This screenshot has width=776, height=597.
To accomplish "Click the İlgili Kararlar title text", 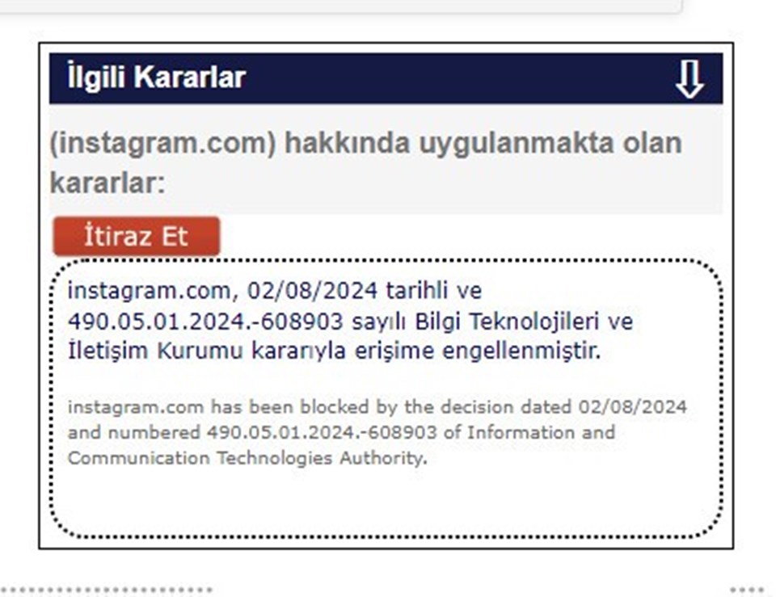I will coord(156,78).
